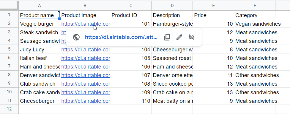
Task: Select column F header
Action: pyautogui.click(x=255, y=6)
